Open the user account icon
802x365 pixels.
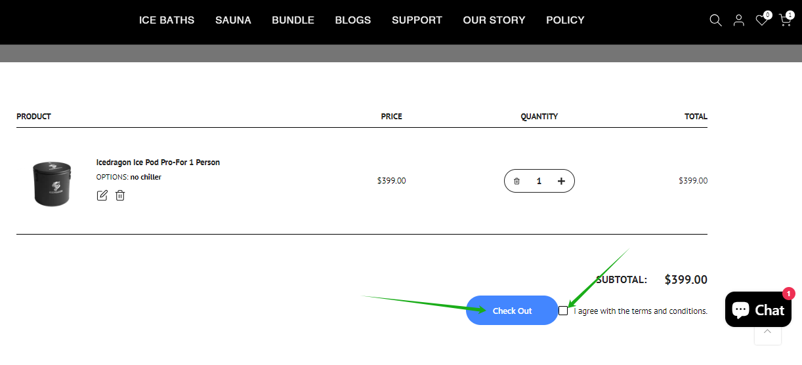(x=738, y=20)
